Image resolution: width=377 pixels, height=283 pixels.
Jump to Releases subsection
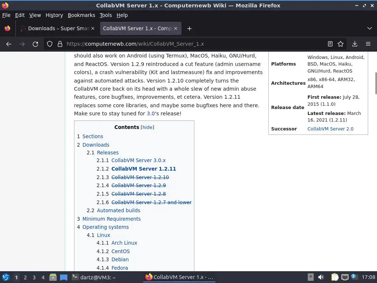click(x=108, y=153)
